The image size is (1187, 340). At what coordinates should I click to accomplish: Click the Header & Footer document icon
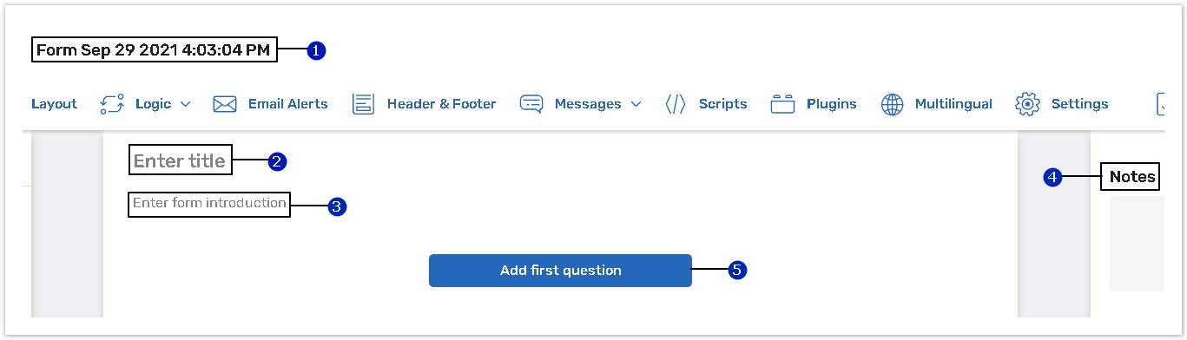pos(363,104)
